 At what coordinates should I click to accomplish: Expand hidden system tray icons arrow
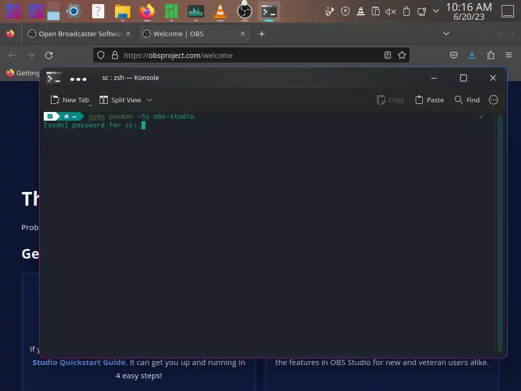pyautogui.click(x=436, y=11)
